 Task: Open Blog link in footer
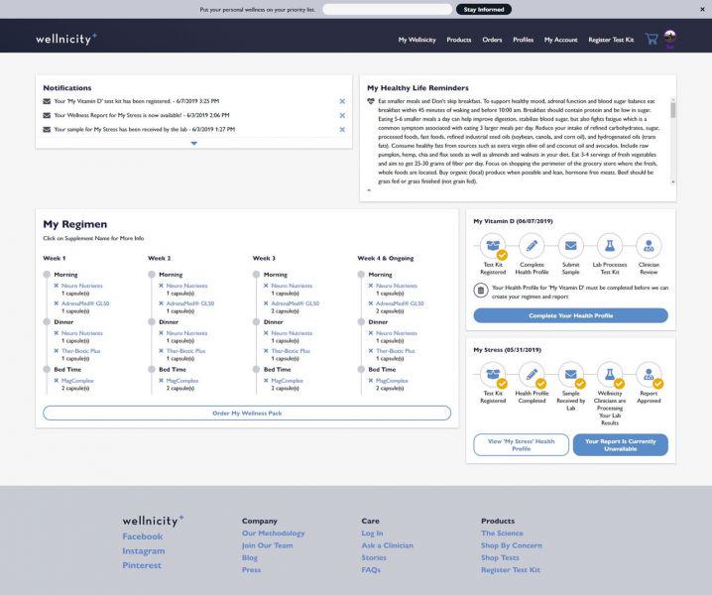point(250,557)
